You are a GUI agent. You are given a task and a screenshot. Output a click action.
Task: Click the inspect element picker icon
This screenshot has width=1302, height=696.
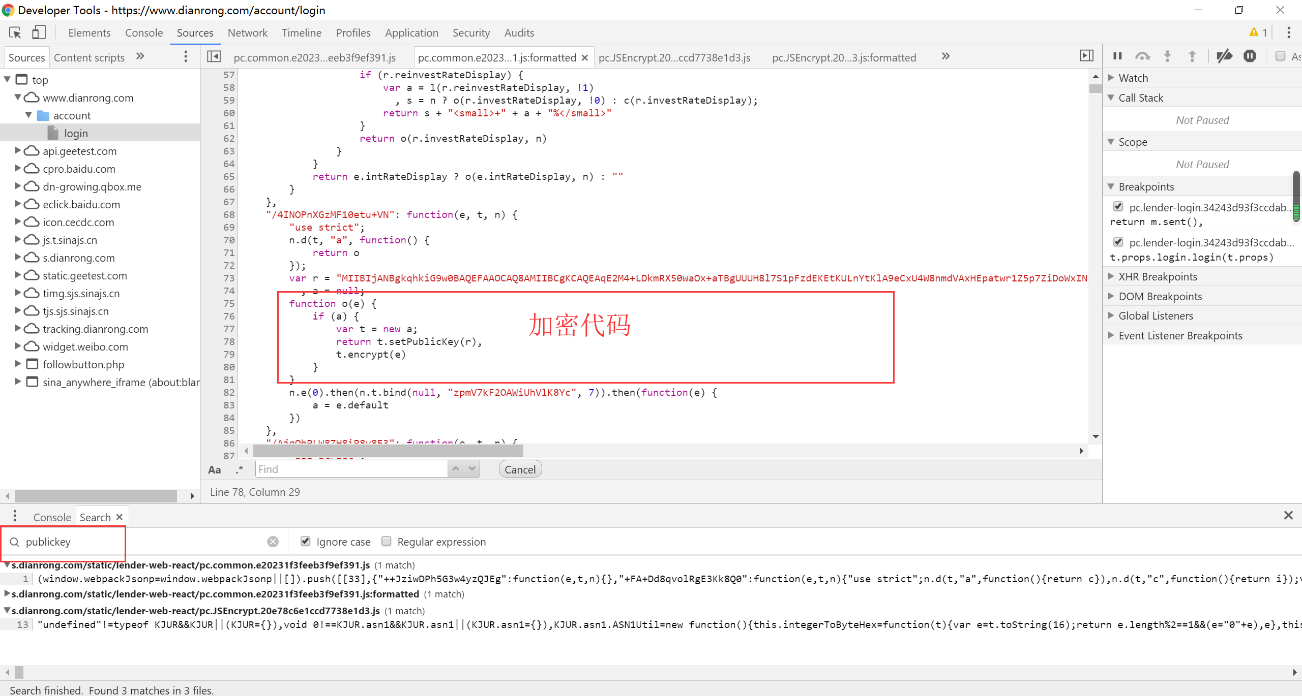click(x=15, y=33)
